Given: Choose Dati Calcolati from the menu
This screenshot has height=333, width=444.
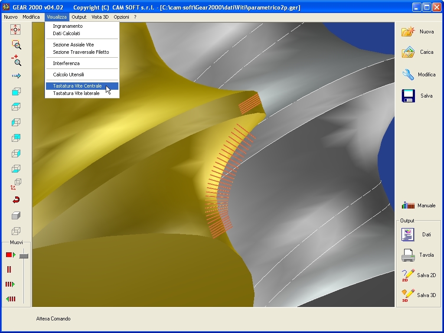Looking at the screenshot, I should pos(82,33).
